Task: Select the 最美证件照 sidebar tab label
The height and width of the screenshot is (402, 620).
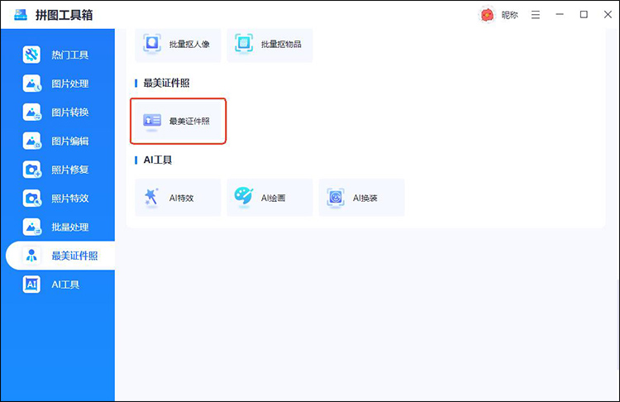Action: (74, 256)
